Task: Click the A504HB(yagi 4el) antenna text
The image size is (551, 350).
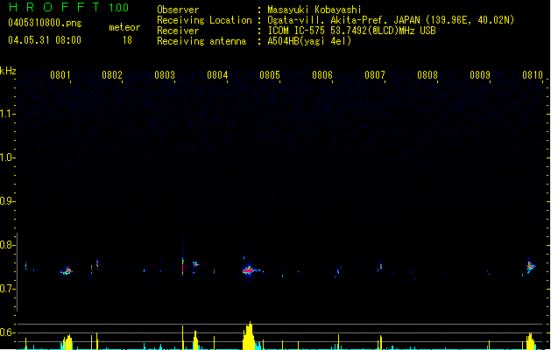Action: [309, 41]
